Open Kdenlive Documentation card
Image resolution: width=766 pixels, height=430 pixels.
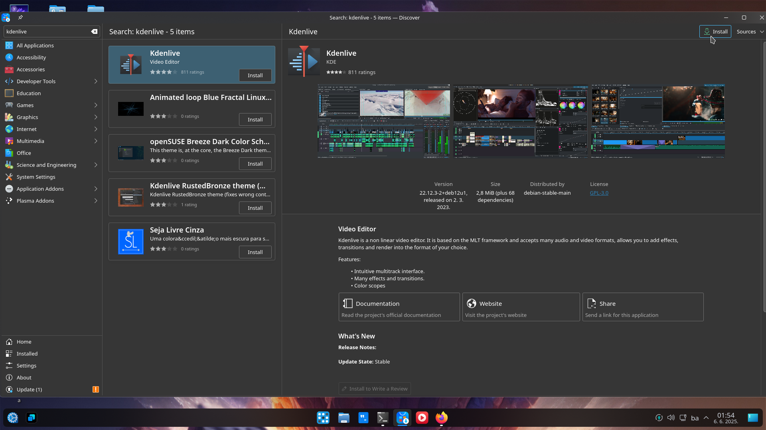pyautogui.click(x=399, y=307)
